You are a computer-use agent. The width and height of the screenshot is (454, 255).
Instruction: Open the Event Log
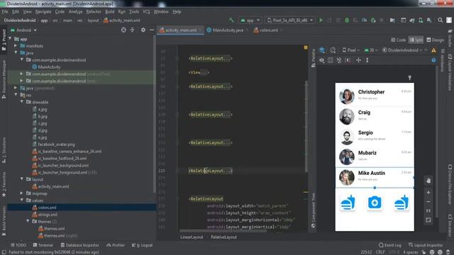tap(389, 245)
